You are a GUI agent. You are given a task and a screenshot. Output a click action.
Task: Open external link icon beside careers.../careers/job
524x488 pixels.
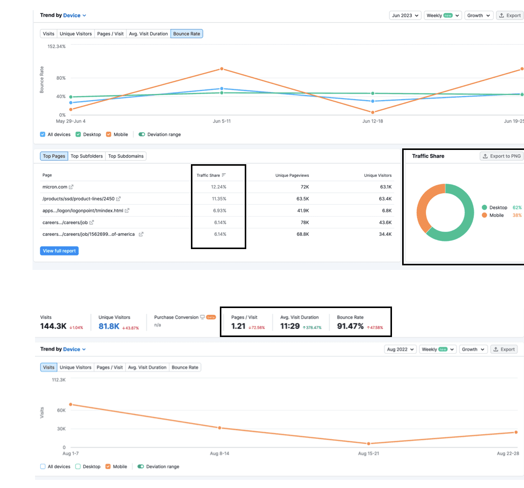(x=91, y=223)
